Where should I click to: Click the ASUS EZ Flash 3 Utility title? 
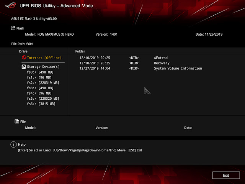click(x=34, y=19)
